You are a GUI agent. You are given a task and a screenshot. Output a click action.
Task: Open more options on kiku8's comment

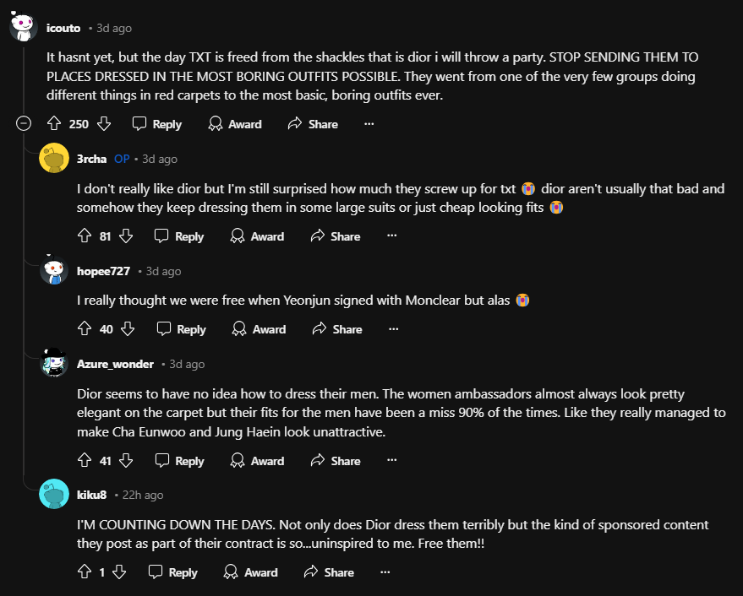(385, 572)
